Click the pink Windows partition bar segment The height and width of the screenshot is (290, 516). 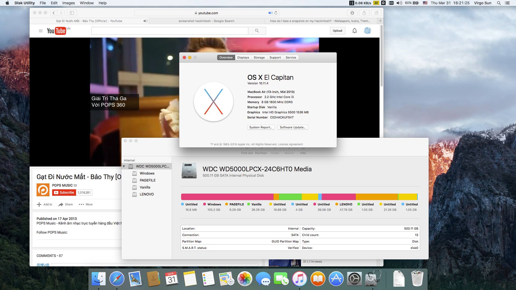[227, 197]
